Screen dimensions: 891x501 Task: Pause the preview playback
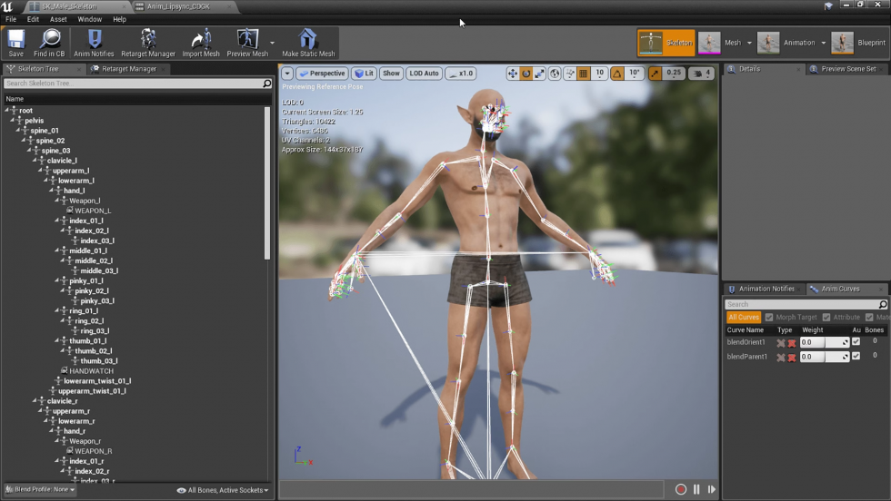click(x=696, y=489)
